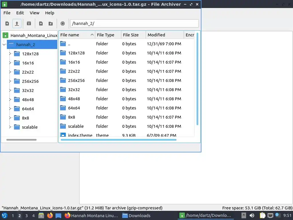This screenshot has width=293, height=220.
Task: Switch to the Hannah Montana Linu... Firefox taskbar window
Action: coord(91,215)
